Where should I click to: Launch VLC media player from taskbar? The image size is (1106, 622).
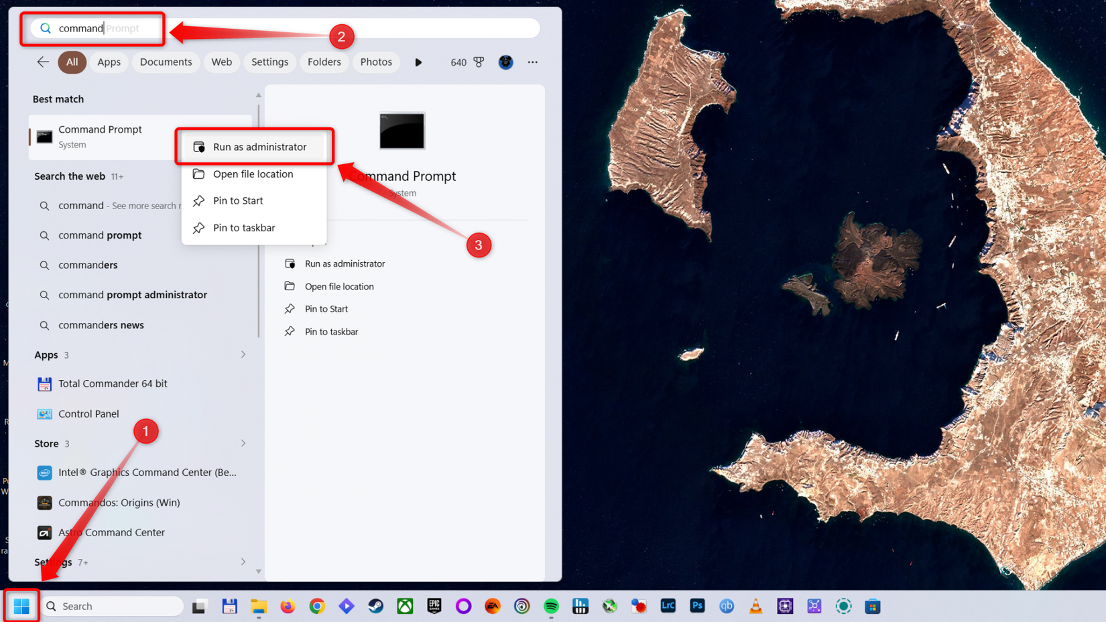[755, 606]
